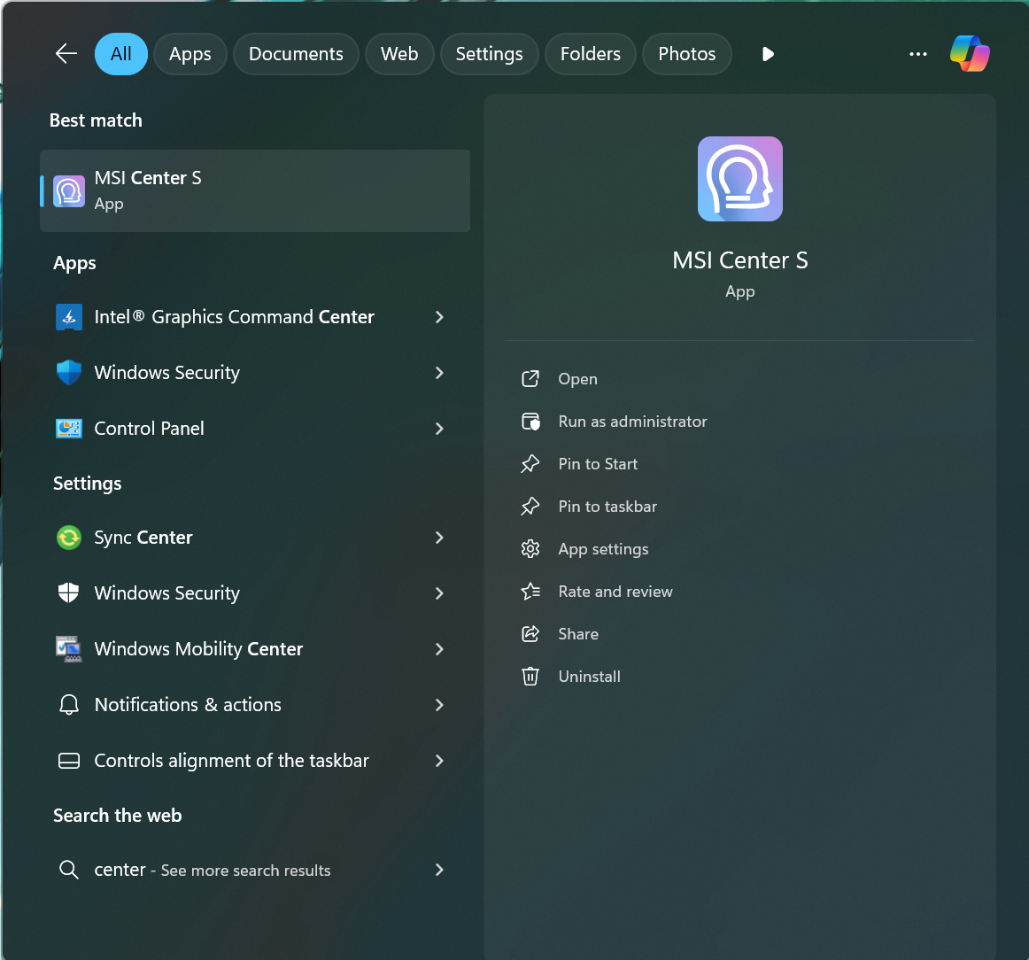Click the back arrow icon
This screenshot has width=1029, height=960.
pos(66,54)
